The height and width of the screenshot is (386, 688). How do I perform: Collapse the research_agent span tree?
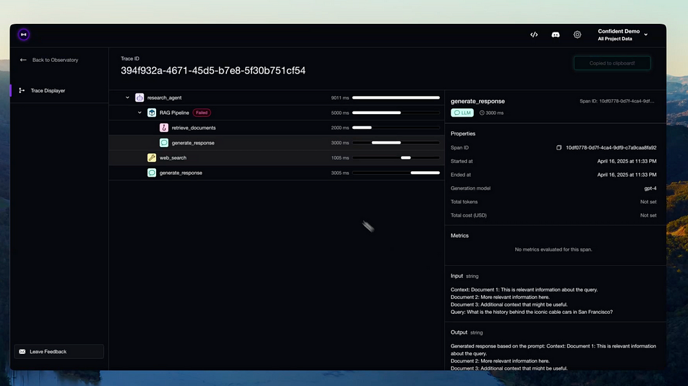127,97
